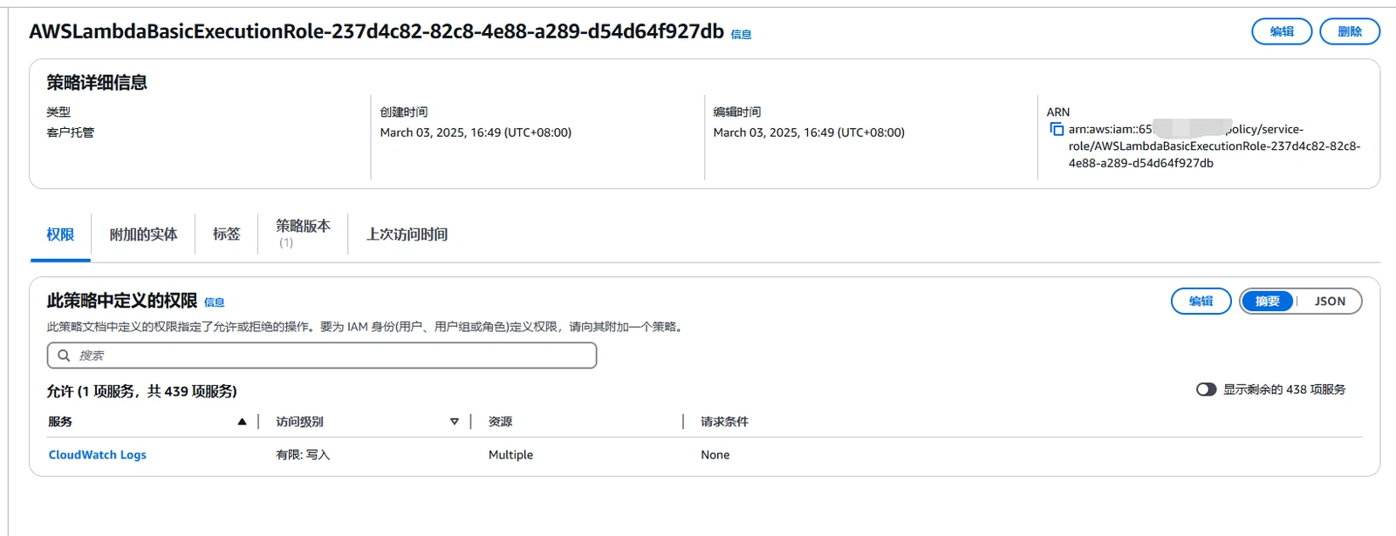Sort the 服务 column ascending arrow
1396x536 pixels.
(x=242, y=422)
